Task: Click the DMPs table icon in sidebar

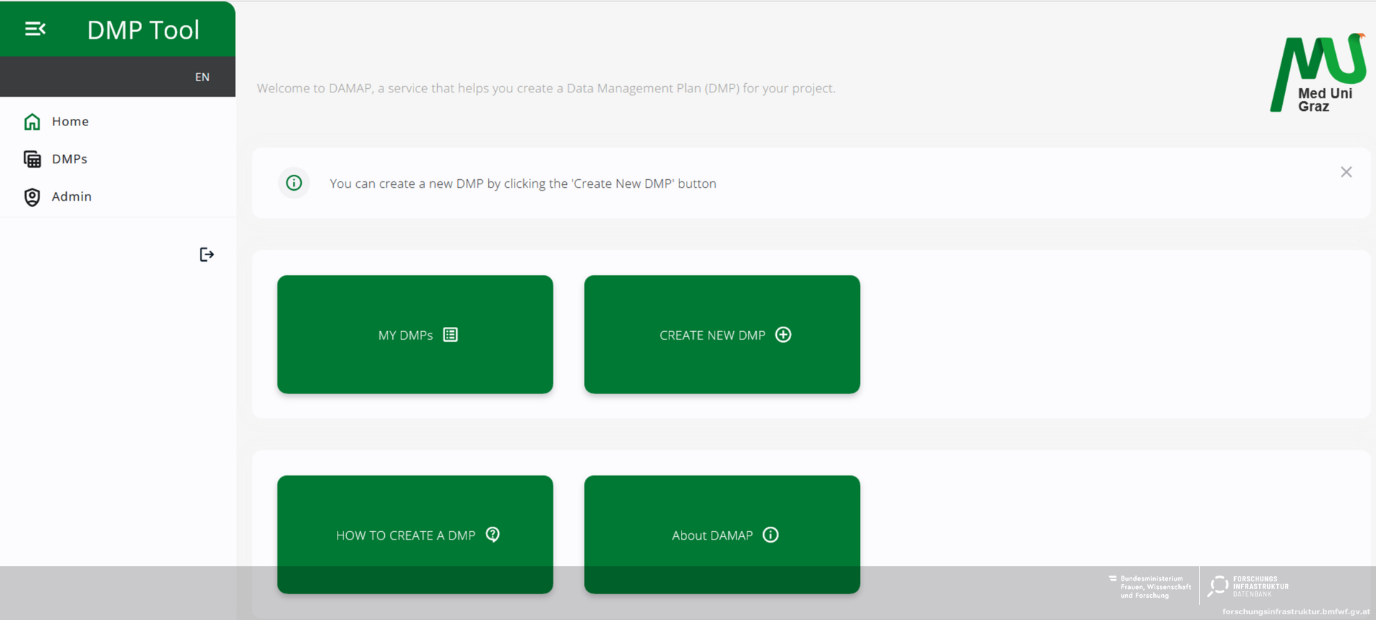Action: (32, 159)
